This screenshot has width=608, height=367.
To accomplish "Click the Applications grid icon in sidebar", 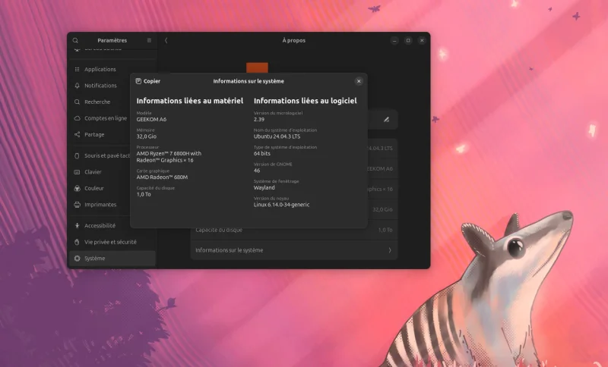I will [77, 69].
